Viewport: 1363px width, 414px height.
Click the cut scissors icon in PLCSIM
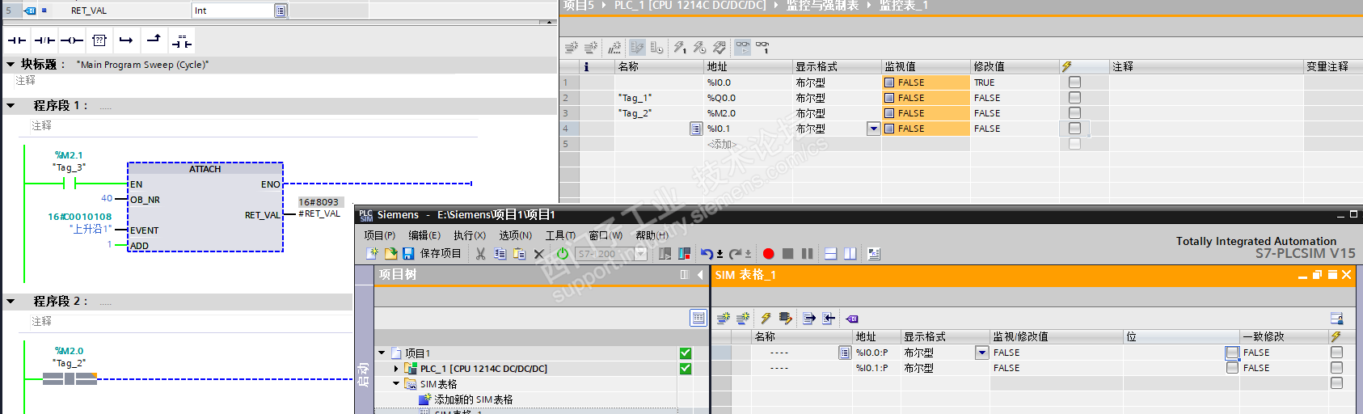[x=481, y=254]
